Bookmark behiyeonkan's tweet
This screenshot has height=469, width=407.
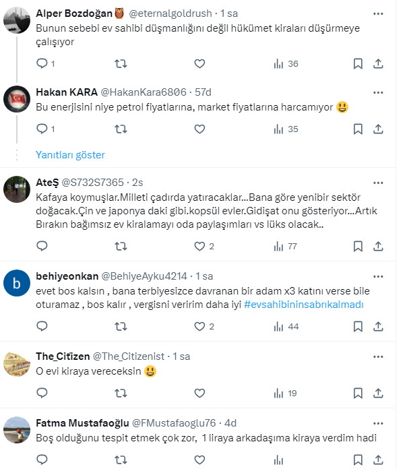point(358,327)
